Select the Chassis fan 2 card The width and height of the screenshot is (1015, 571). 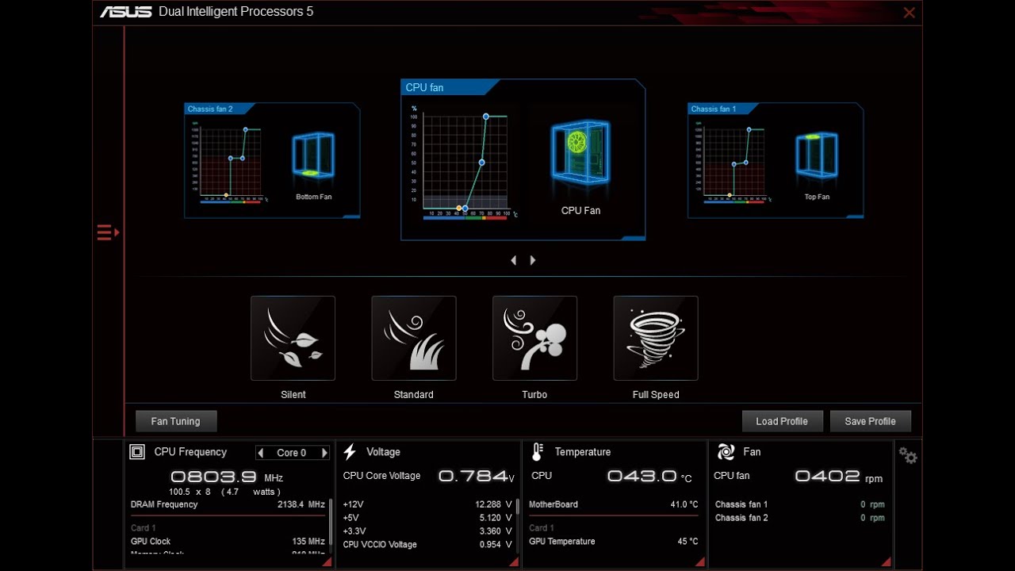[x=272, y=160]
